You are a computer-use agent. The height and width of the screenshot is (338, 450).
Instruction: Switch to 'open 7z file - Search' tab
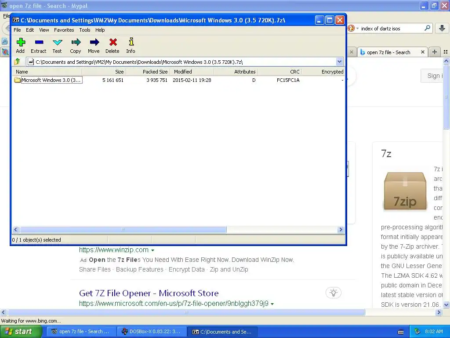(388, 52)
